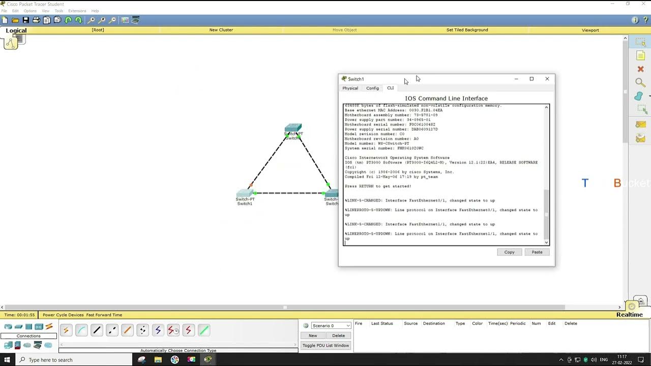
Task: Click the [Root] navigation label
Action: [98, 30]
